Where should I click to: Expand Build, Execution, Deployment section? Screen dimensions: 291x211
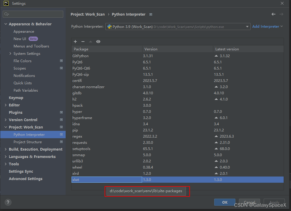tap(6, 149)
